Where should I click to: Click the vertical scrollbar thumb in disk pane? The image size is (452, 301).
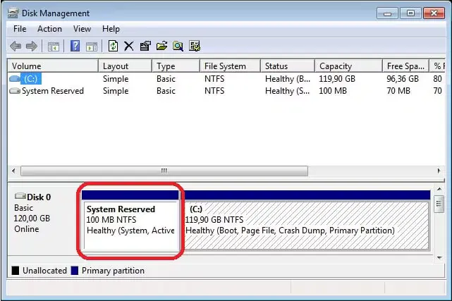[439, 204]
